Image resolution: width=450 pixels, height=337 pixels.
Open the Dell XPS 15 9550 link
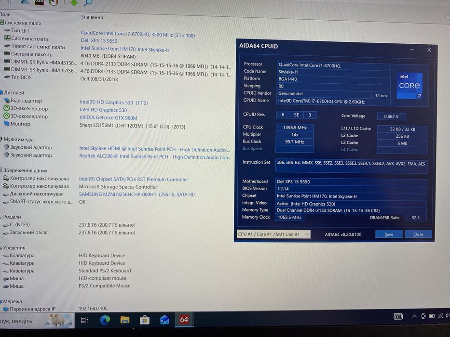99,41
